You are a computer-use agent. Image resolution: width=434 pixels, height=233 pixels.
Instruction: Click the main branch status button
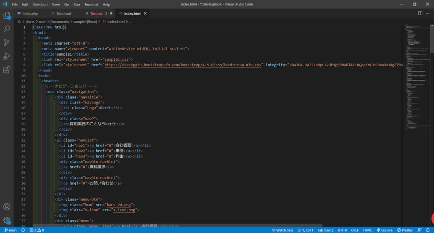[x=10, y=230]
